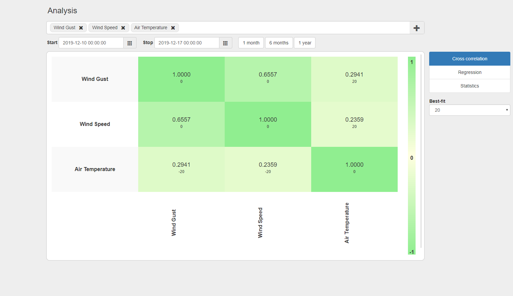Set range to 6 months
Screen dimensions: 513x296
279,43
